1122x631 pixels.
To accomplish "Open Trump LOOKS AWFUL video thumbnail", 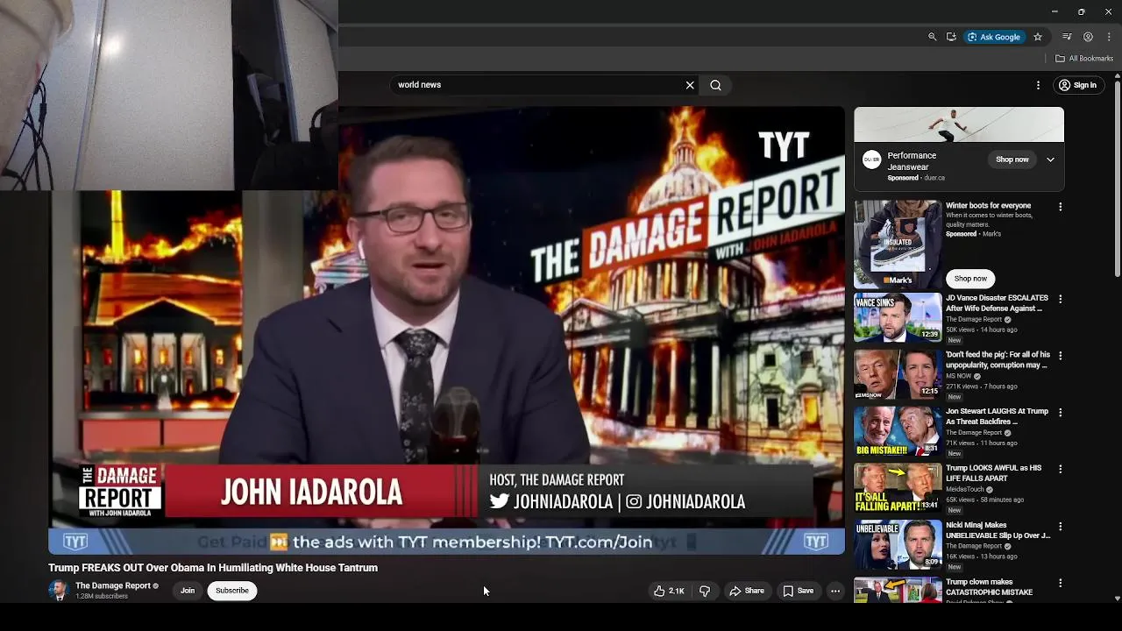I will coord(898,488).
